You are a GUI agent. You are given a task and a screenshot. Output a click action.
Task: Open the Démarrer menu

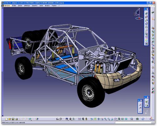click(x=7, y=6)
